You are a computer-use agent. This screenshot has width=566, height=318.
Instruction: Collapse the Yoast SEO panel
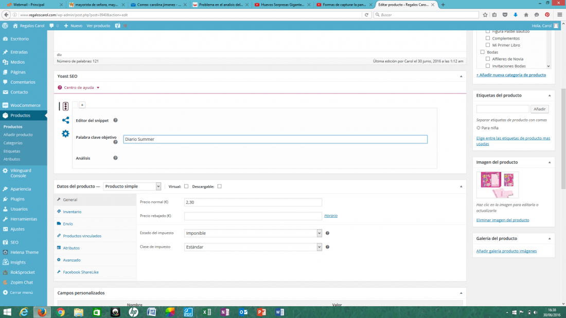pyautogui.click(x=461, y=77)
